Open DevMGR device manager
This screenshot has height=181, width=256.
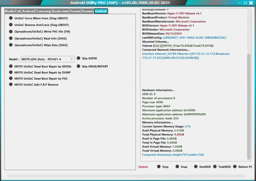tap(202, 167)
